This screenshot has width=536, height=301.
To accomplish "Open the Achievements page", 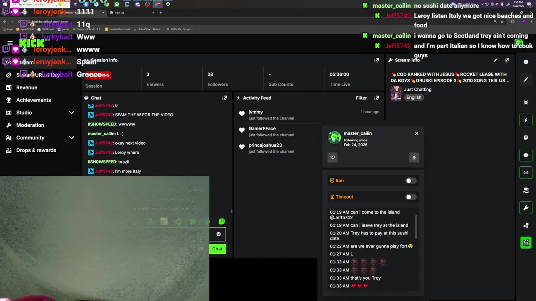I will point(33,100).
